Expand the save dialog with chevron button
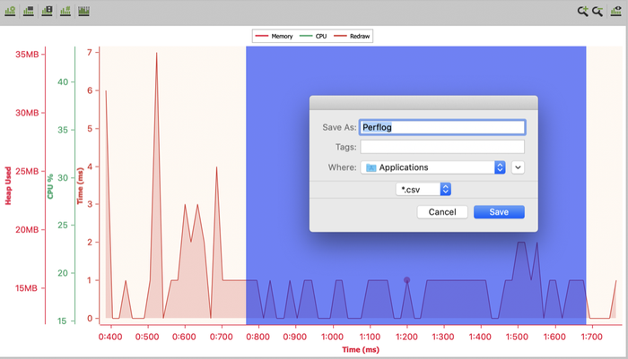628x359 pixels. [x=518, y=167]
